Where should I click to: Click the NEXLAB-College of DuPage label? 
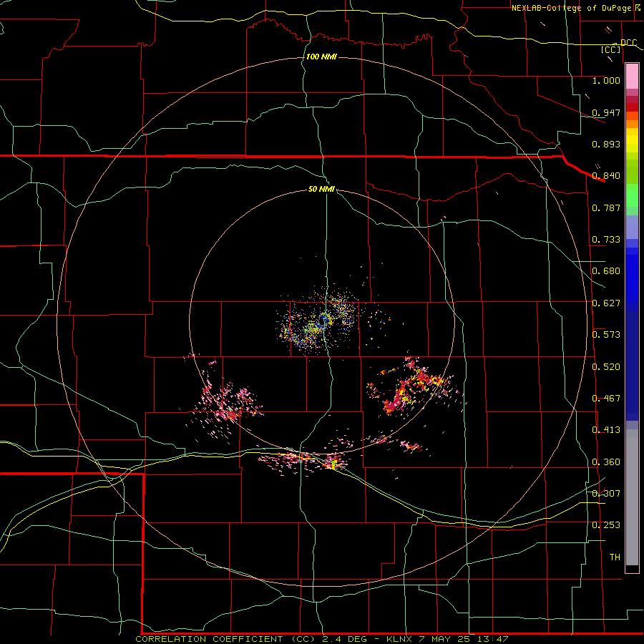[571, 8]
